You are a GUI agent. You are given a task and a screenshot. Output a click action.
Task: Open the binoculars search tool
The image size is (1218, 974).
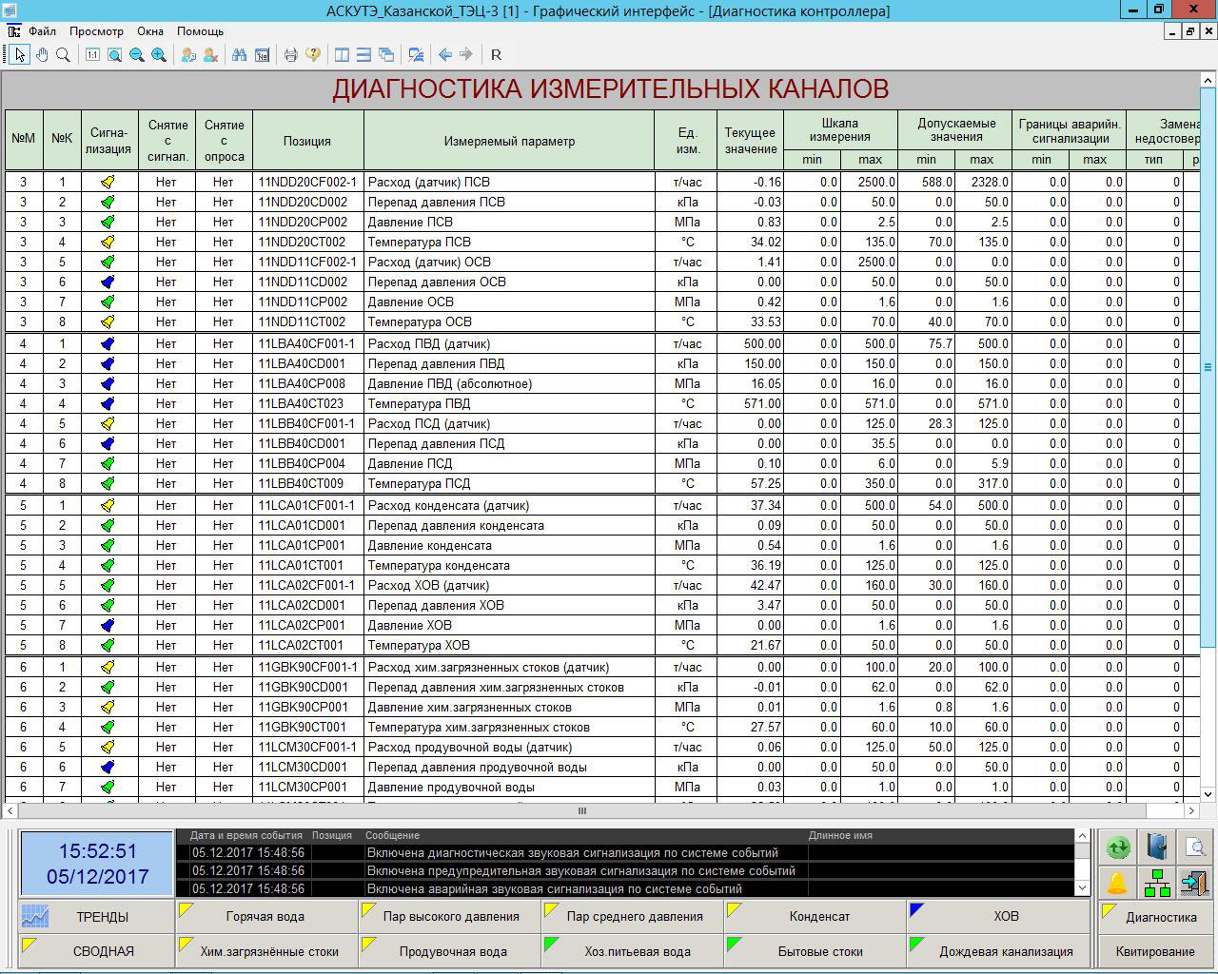click(239, 55)
